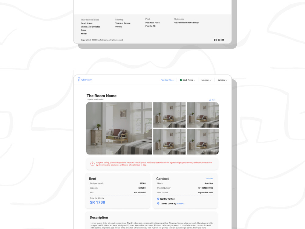The image size is (305, 229).
Task: Open the LinkedIn social icon in footer
Action: (x=223, y=40)
